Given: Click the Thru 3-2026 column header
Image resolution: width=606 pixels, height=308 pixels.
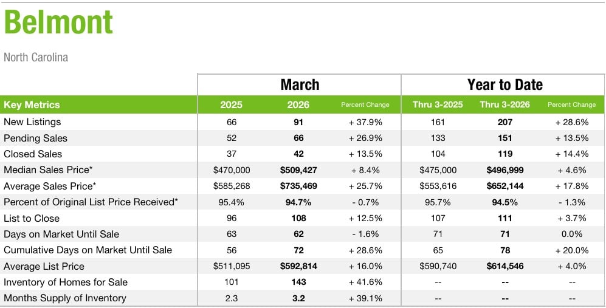Looking at the screenshot, I should point(504,104).
